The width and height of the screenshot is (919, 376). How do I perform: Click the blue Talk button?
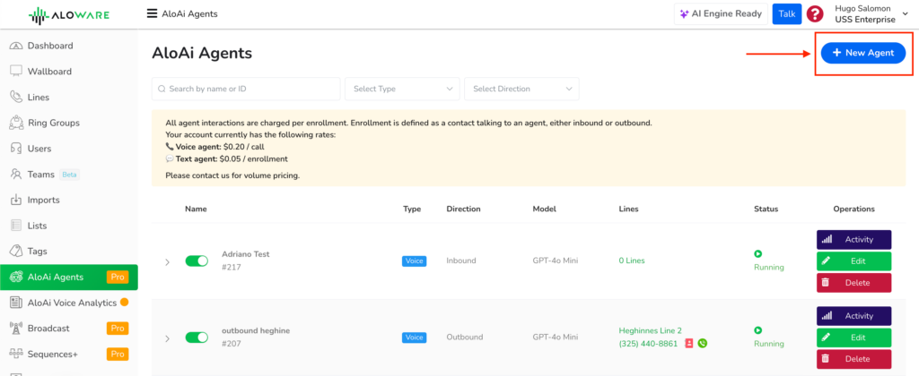coord(787,14)
